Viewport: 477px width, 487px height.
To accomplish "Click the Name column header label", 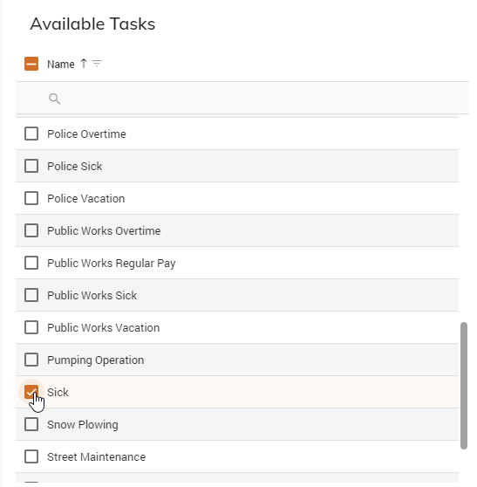I will (61, 65).
